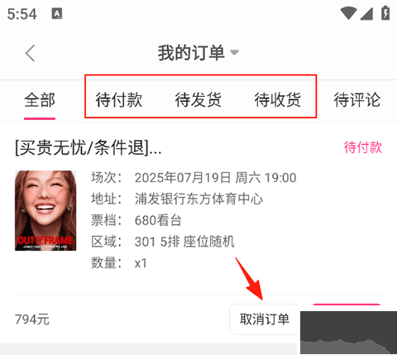Expand the 我的订单 dropdown arrow
Viewport: 397px width, 355px height.
(x=234, y=52)
